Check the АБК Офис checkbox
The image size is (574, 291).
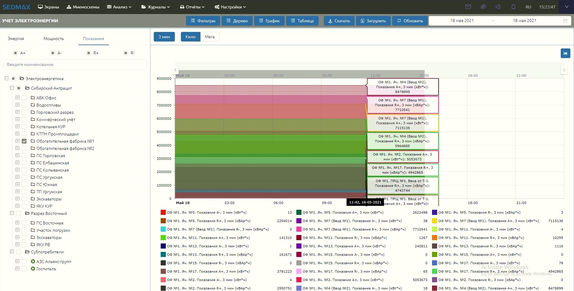(x=24, y=98)
